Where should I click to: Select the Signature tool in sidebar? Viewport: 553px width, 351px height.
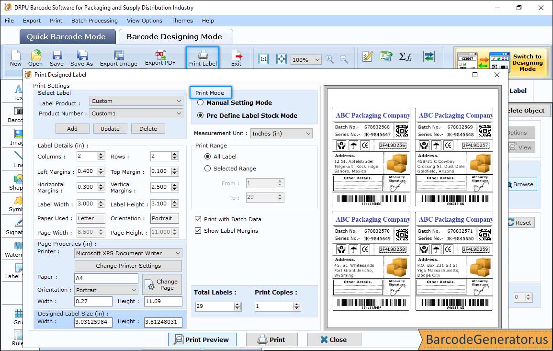[x=14, y=227]
